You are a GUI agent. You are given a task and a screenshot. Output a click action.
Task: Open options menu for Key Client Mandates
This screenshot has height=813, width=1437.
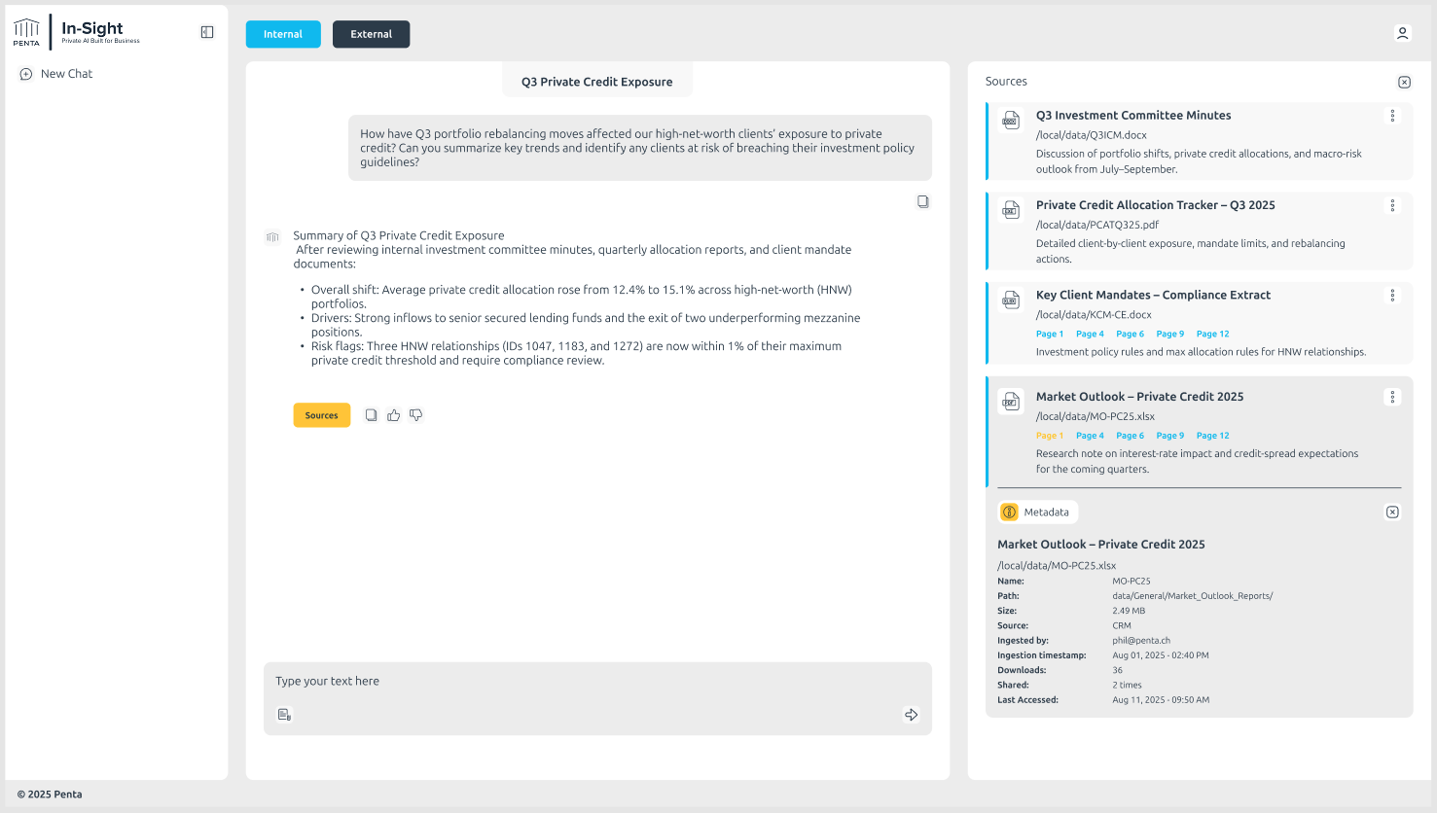pos(1392,296)
